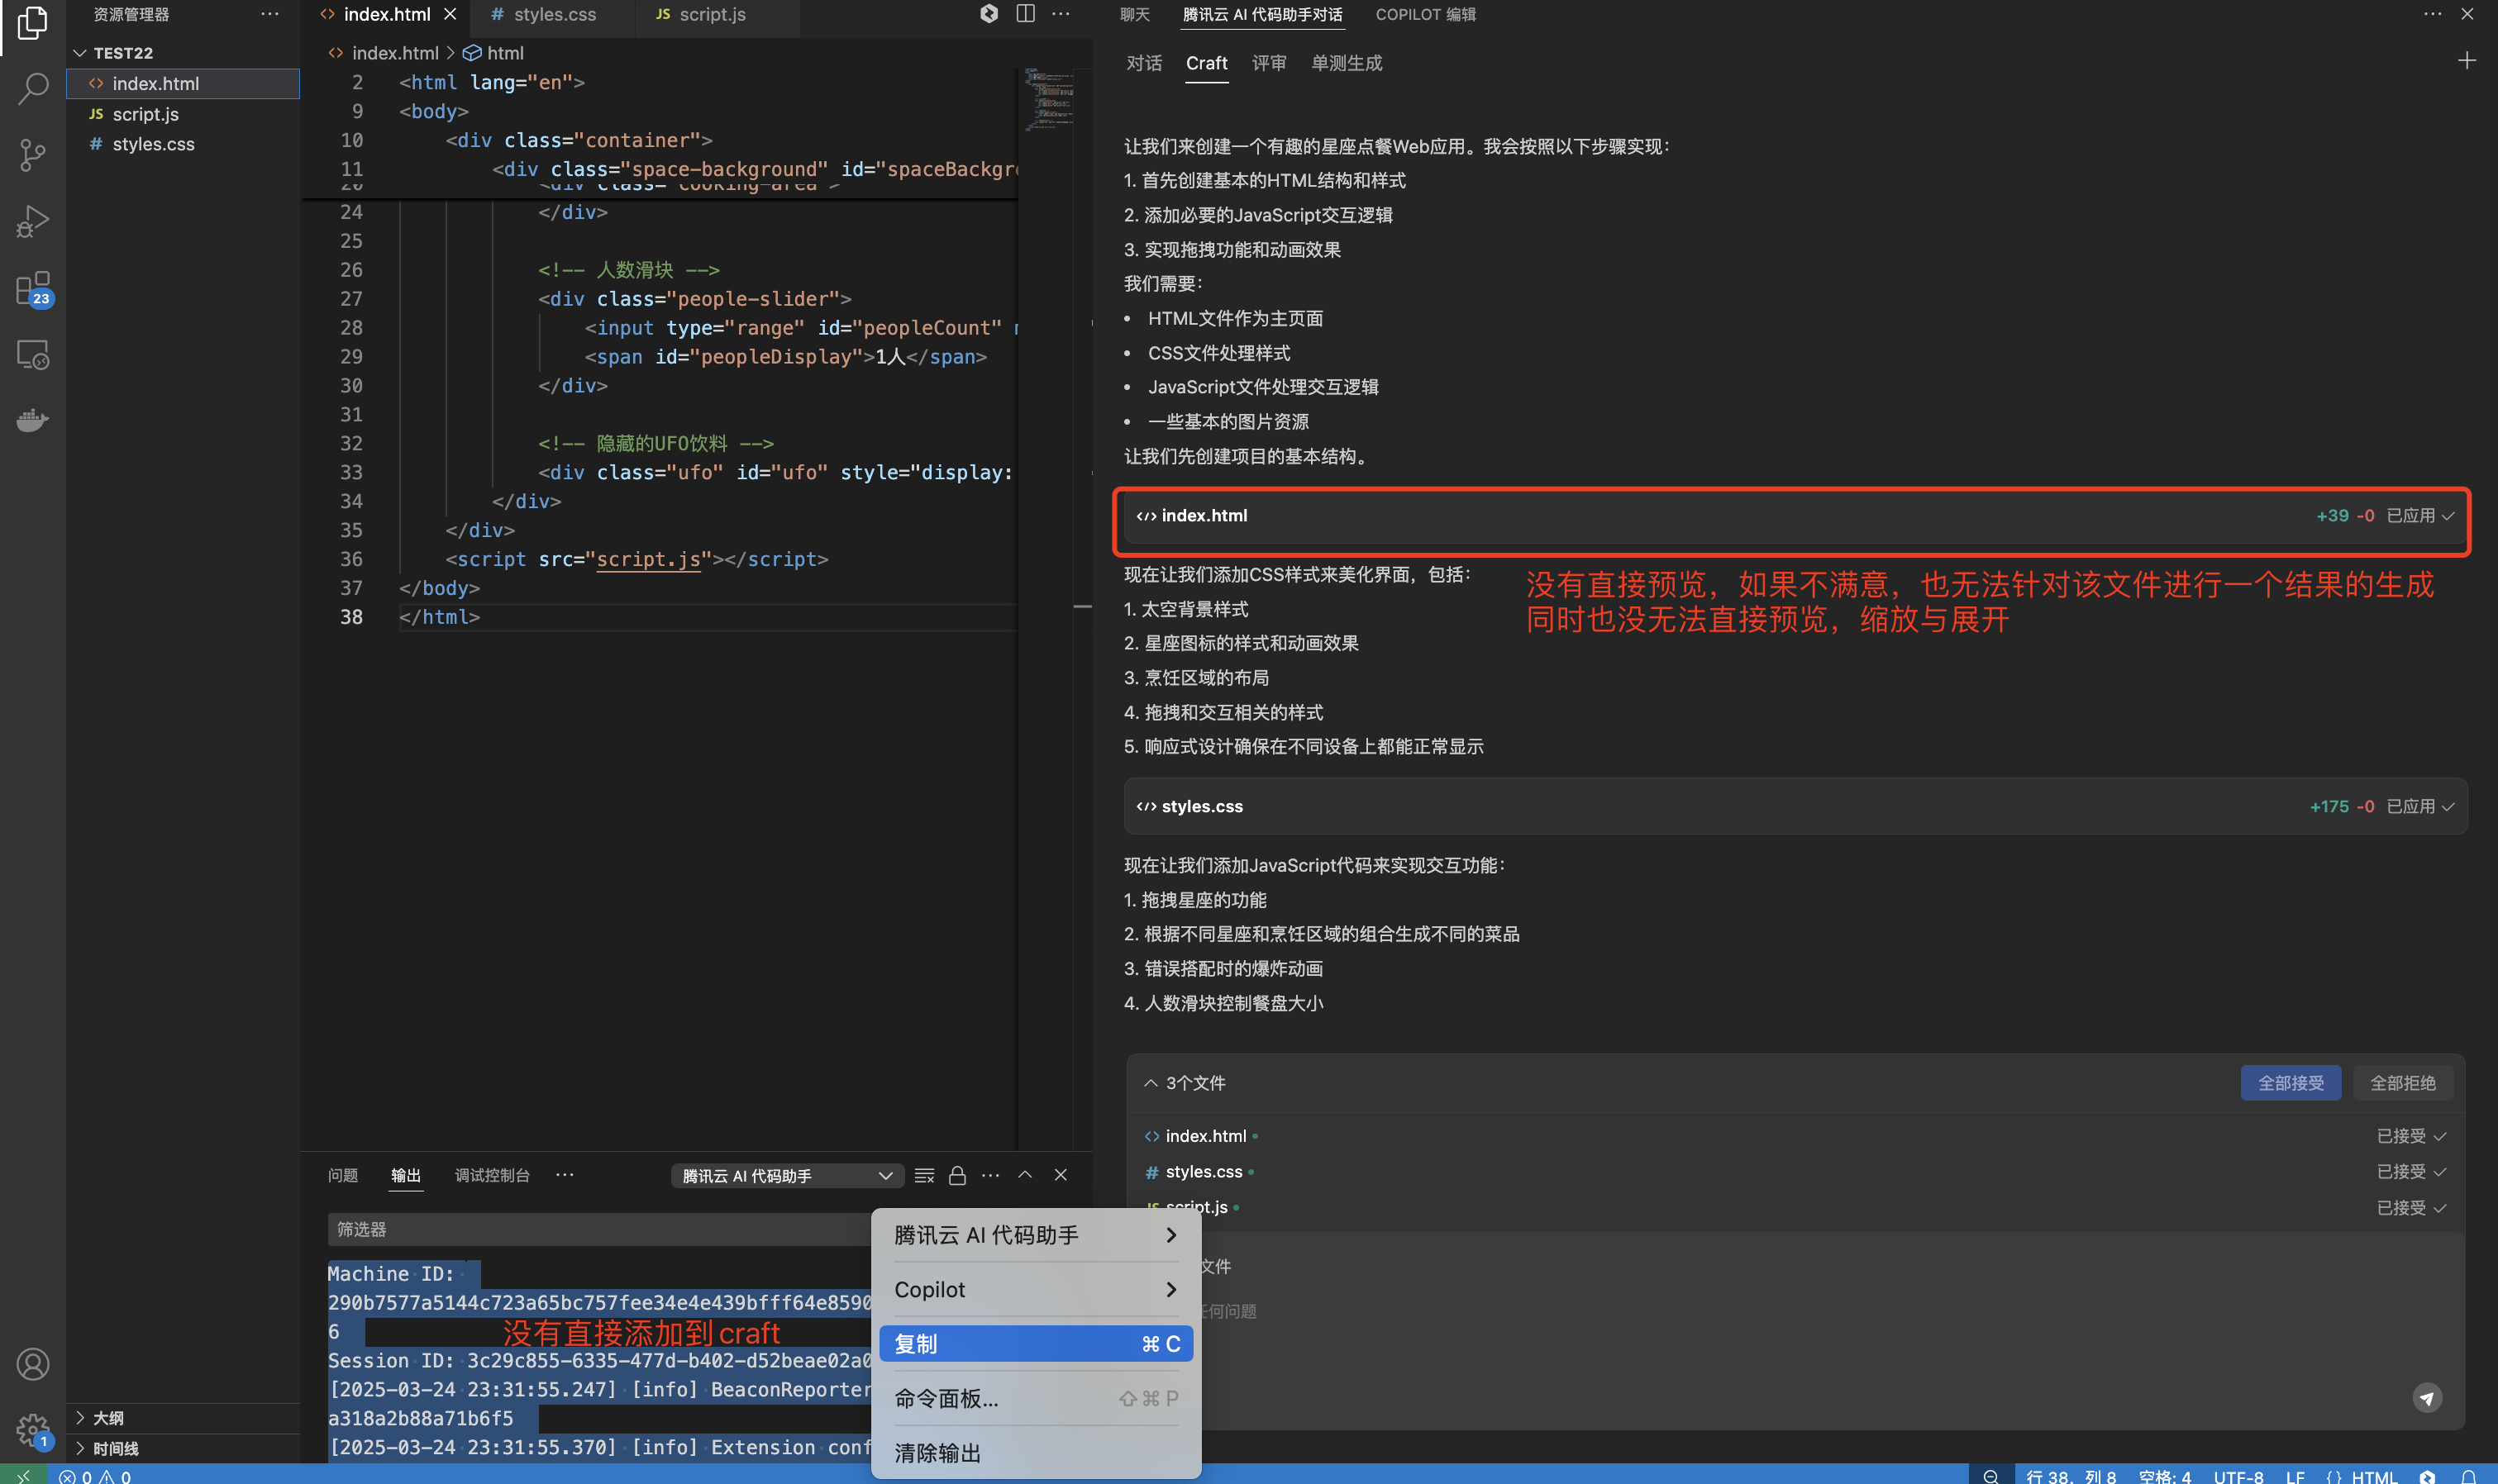Click the Accept All button

coord(2290,1083)
